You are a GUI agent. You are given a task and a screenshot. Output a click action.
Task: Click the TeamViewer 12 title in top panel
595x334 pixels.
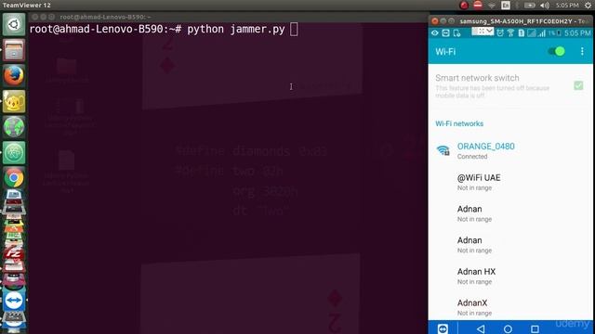pos(26,5)
